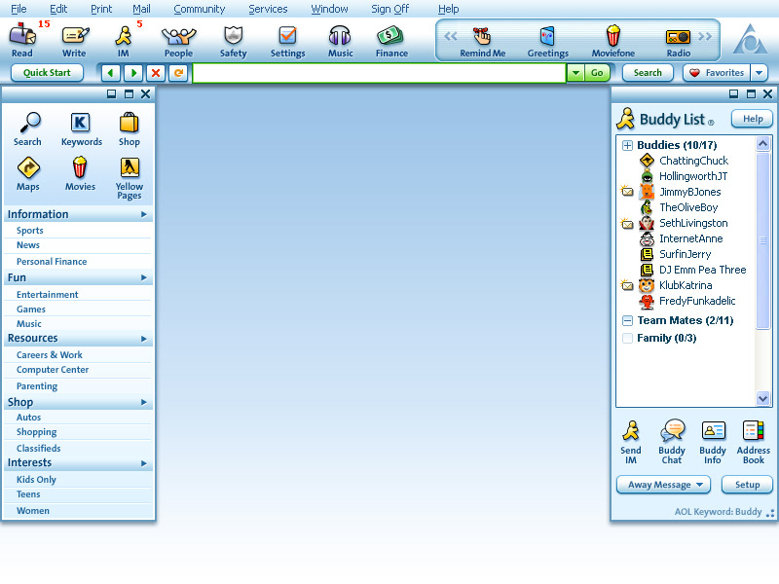Open the Music headphones icon

(x=340, y=36)
